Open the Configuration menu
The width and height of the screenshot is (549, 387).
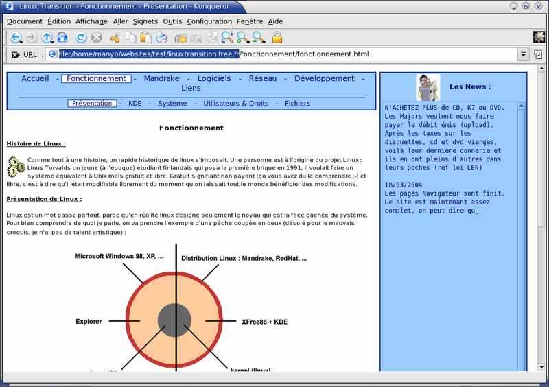tap(209, 21)
